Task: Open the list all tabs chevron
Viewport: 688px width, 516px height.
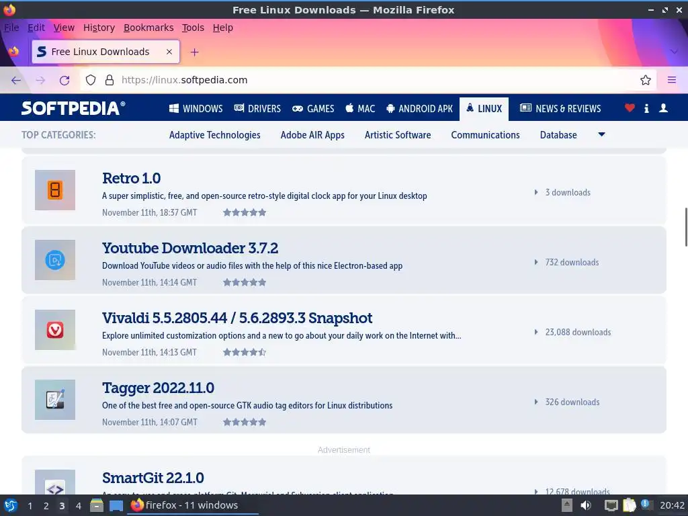Action: click(x=674, y=52)
